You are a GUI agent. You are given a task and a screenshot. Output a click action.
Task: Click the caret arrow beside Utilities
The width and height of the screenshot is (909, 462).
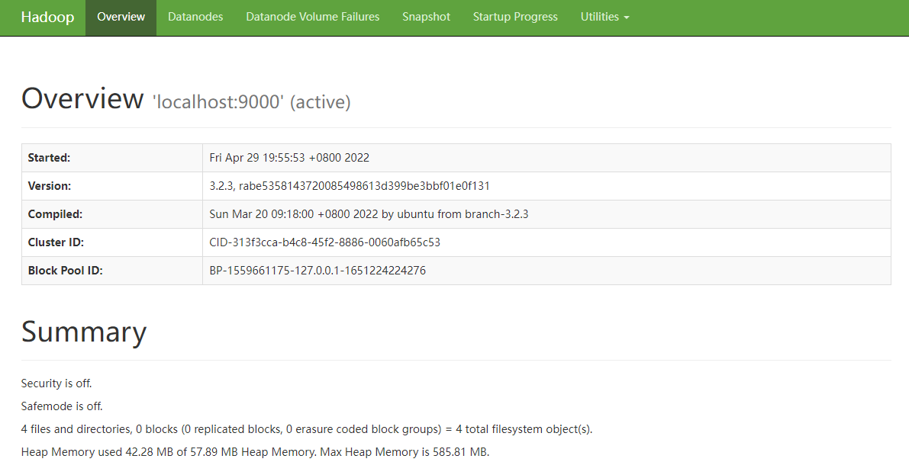tap(627, 18)
